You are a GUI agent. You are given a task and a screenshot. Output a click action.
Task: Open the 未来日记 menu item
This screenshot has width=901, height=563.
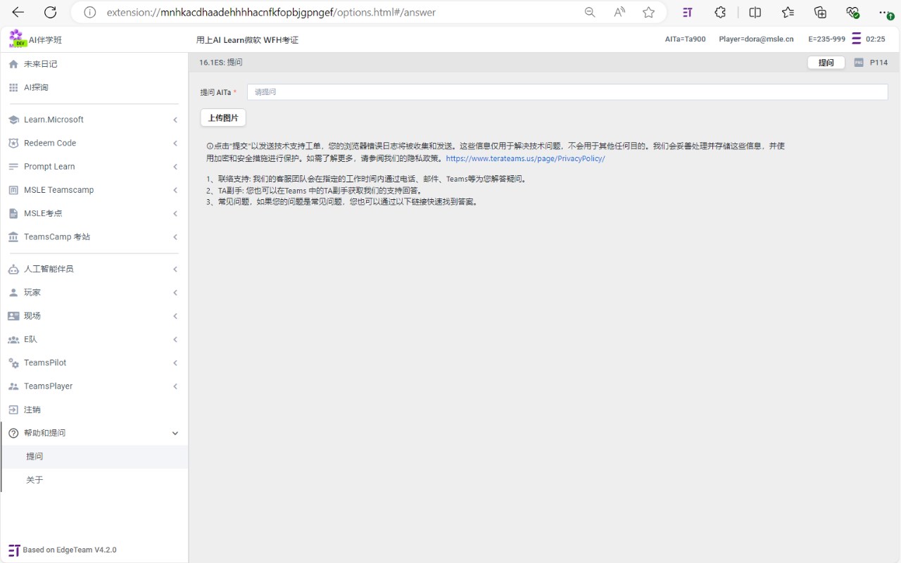coord(94,64)
